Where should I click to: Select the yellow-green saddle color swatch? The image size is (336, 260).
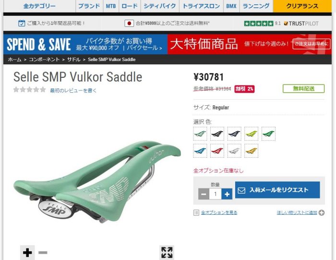pyautogui.click(x=252, y=134)
